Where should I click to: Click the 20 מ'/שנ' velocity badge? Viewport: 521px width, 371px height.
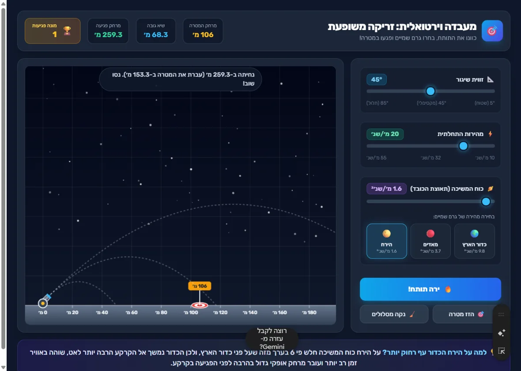[x=385, y=134]
